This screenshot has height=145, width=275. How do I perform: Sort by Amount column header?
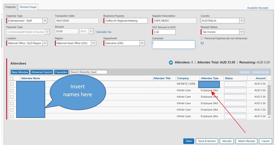click(x=260, y=78)
